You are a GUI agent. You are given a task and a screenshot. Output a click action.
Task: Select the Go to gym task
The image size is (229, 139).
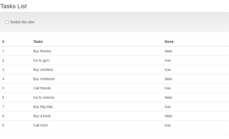click(x=41, y=60)
